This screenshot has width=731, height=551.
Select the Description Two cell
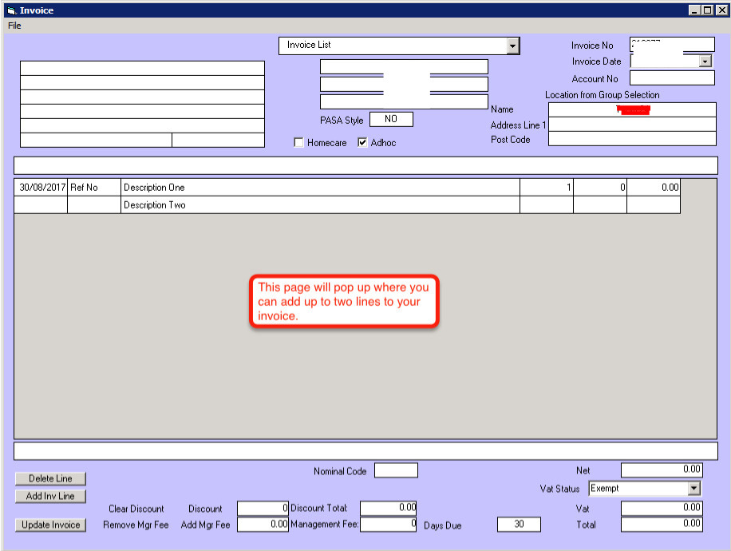coord(319,205)
